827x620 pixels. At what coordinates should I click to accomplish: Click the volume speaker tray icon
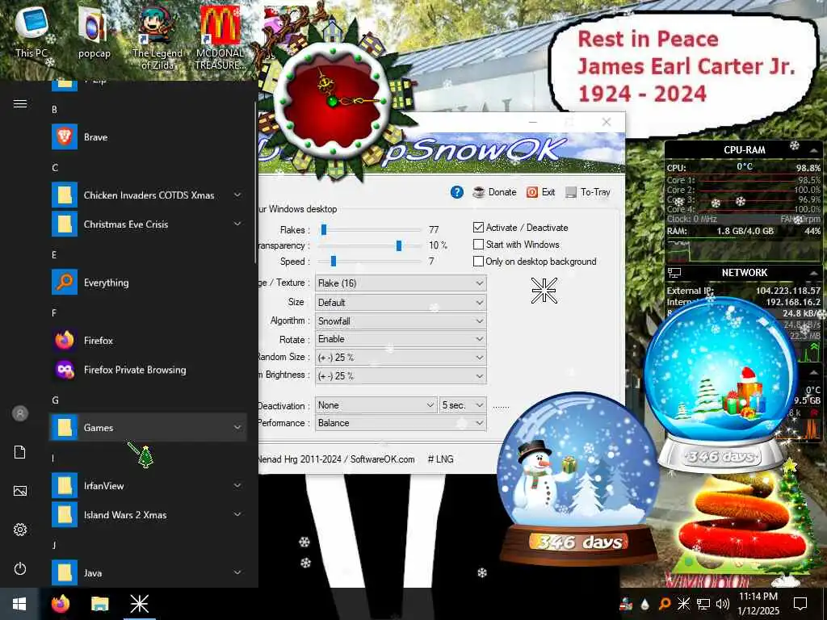click(723, 604)
